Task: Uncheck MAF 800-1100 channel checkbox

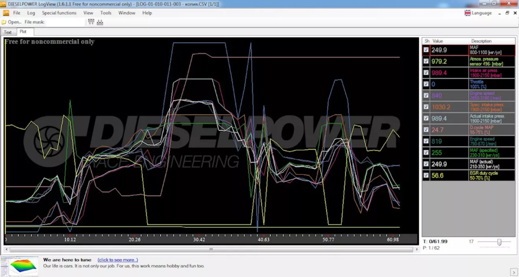Action: (426, 50)
